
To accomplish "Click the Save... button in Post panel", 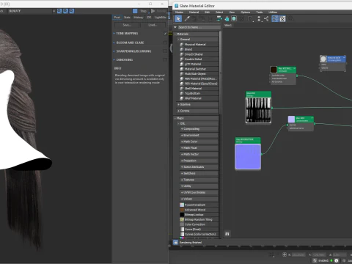I will (127, 25).
